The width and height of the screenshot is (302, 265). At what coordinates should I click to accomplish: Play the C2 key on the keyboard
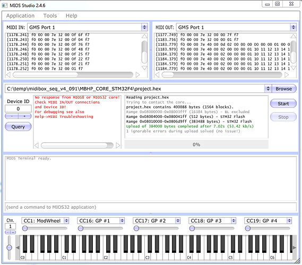coord(106,257)
